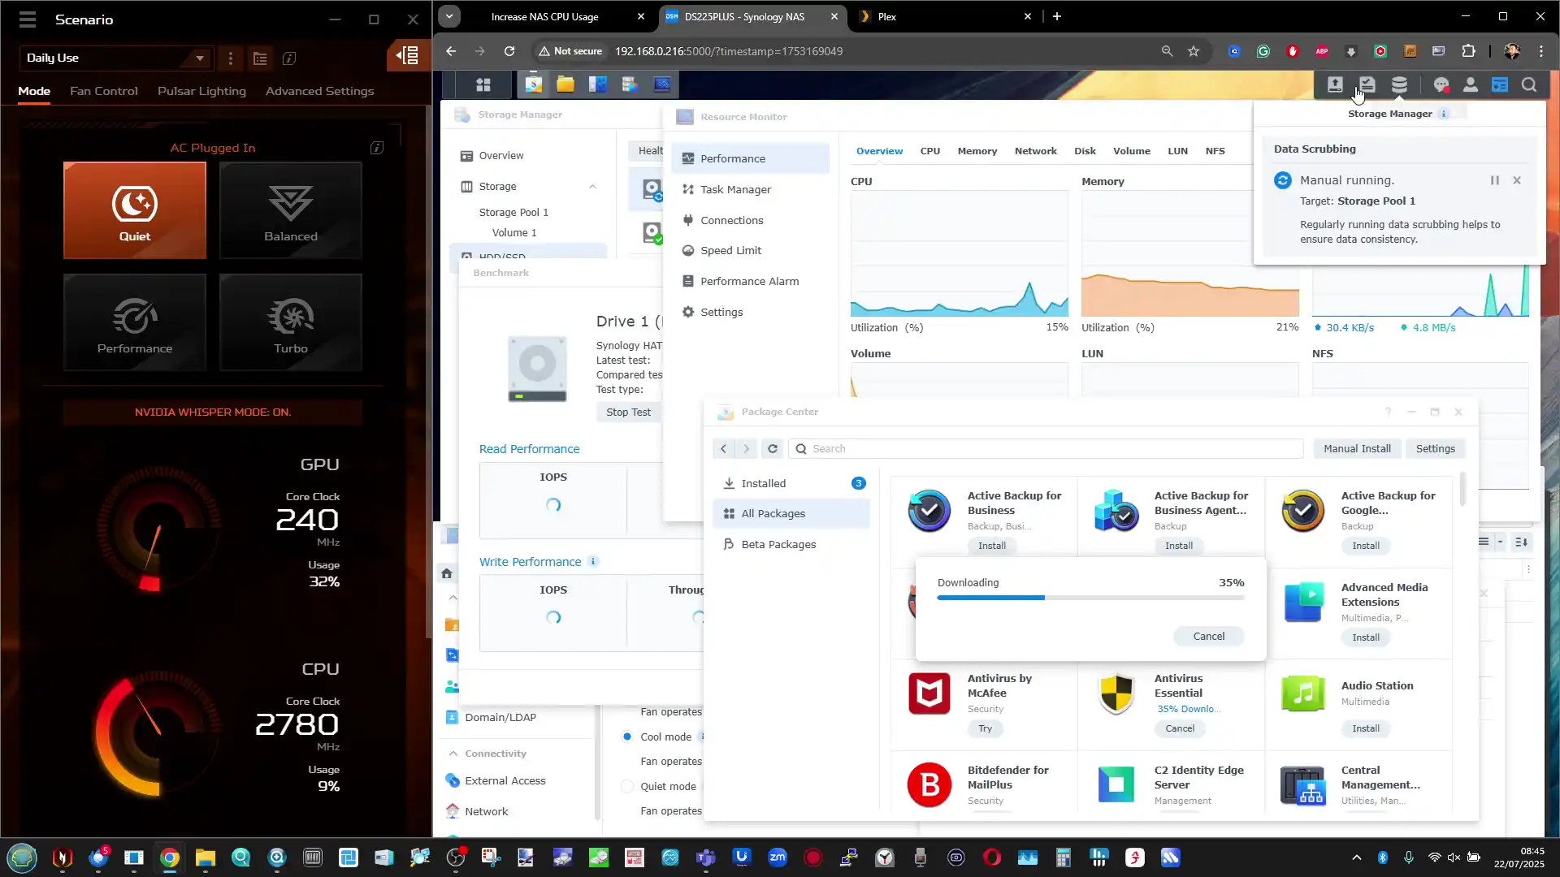Open DSM notifications chat icon
The image size is (1560, 877).
pos(1441,84)
